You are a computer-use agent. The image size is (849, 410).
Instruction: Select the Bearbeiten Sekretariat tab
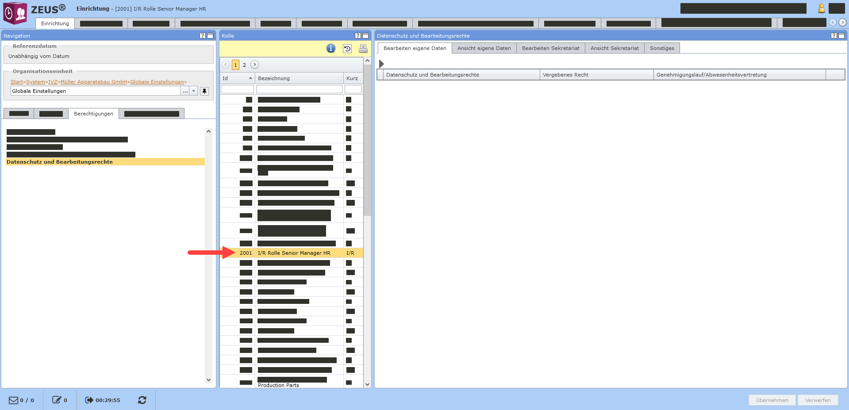point(550,48)
